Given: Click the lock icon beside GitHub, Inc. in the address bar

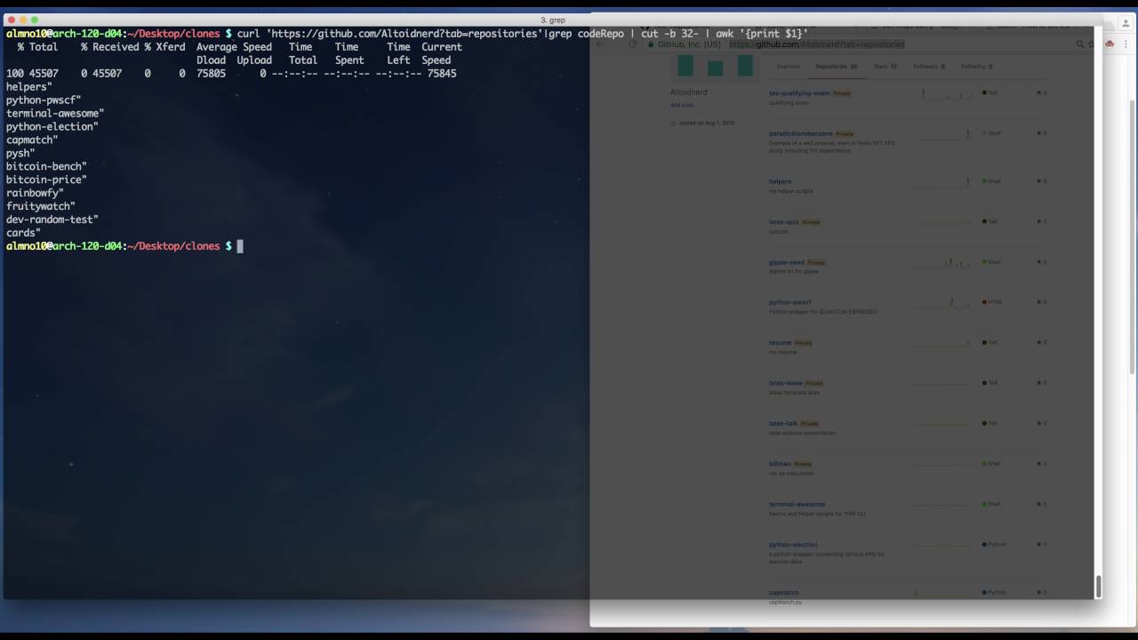Looking at the screenshot, I should [x=652, y=44].
